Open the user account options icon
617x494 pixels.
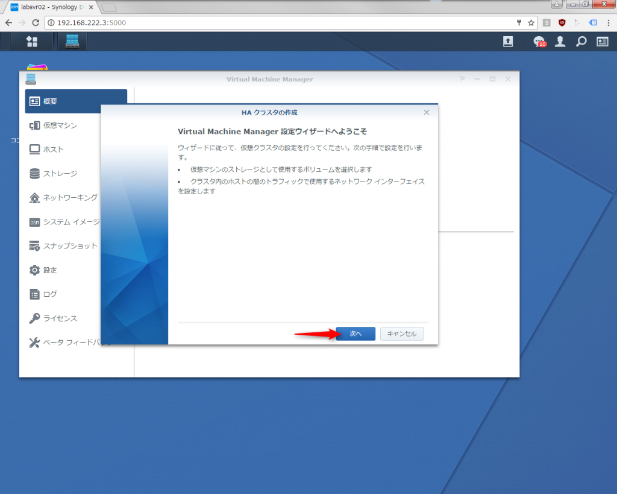tap(560, 42)
